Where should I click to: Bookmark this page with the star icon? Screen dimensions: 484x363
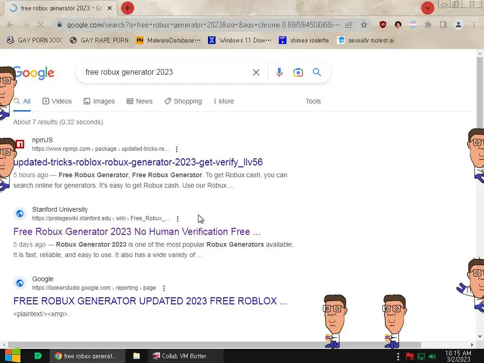[364, 25]
